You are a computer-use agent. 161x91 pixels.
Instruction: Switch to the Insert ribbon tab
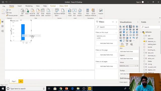coord(20,6)
